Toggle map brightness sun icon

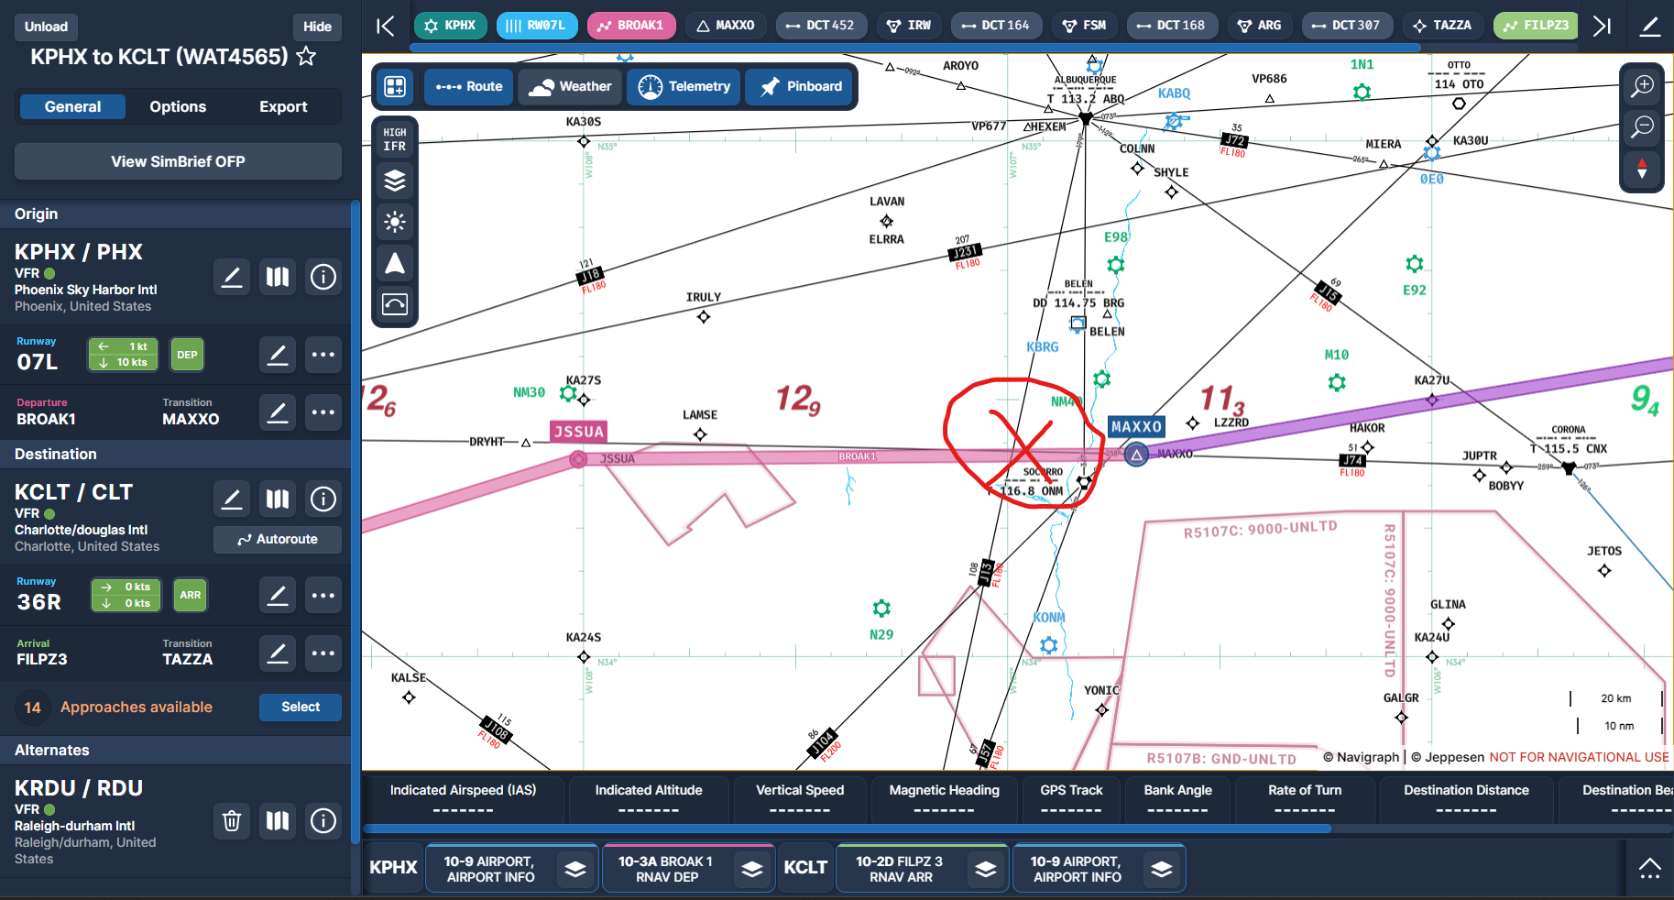(x=395, y=222)
